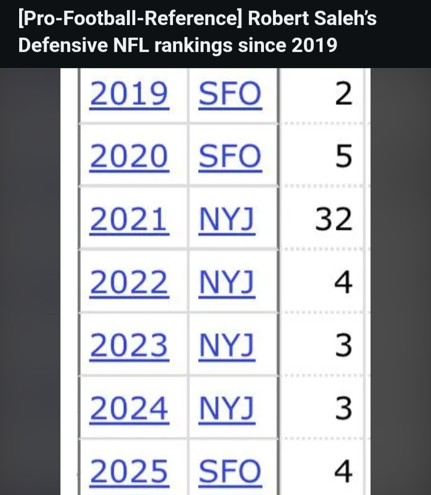Image resolution: width=431 pixels, height=495 pixels.
Task: Click the SFO link in 2019 row
Action: point(230,94)
